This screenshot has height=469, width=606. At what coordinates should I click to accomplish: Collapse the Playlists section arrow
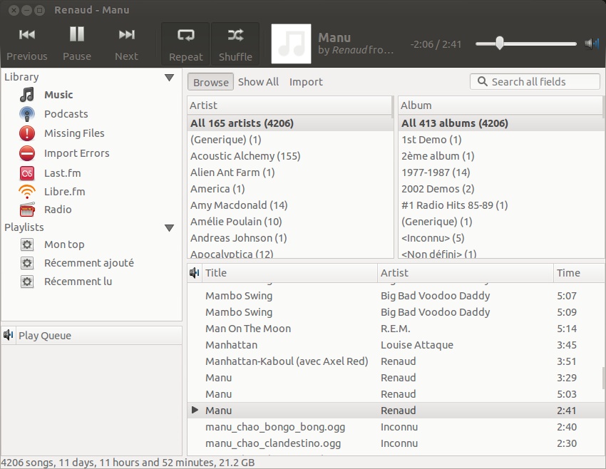click(x=169, y=228)
